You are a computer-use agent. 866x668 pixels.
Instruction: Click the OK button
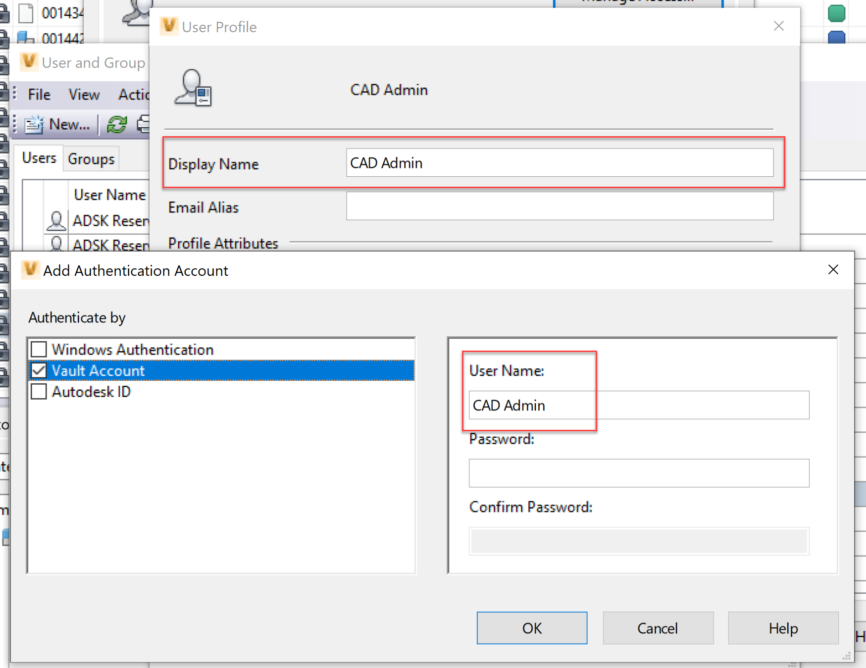click(531, 628)
